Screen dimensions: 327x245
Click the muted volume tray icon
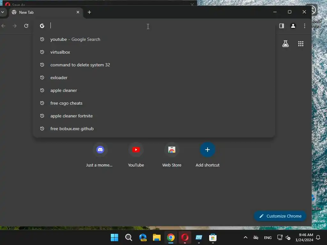pyautogui.click(x=288, y=237)
